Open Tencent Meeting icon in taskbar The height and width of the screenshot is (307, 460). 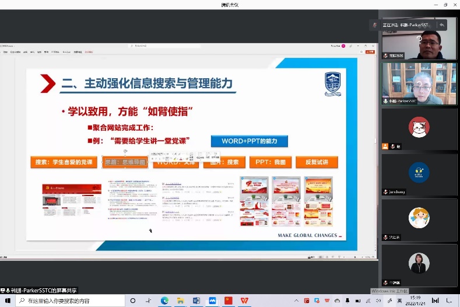point(212,301)
